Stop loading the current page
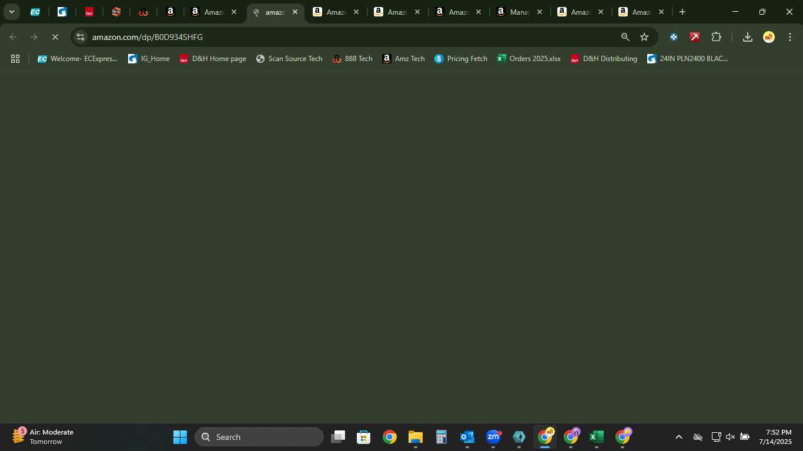Screen dimensions: 803x451 [x=55, y=37]
